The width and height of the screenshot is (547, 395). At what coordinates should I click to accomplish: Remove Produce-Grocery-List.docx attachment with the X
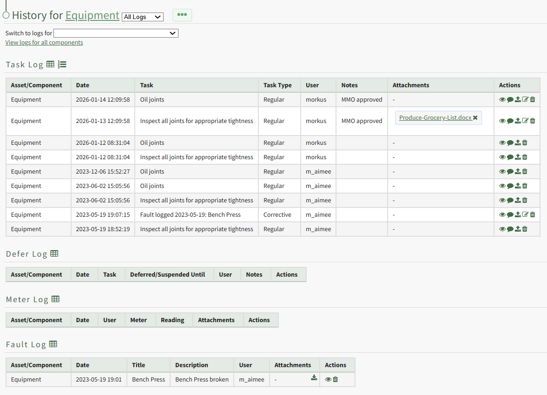[475, 118]
